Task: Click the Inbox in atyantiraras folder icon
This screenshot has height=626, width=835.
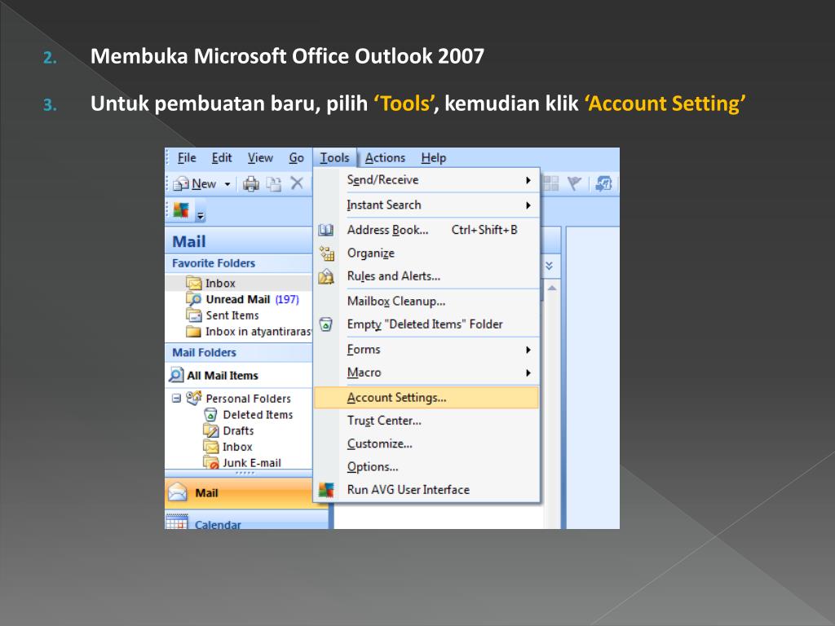Action: 193,332
